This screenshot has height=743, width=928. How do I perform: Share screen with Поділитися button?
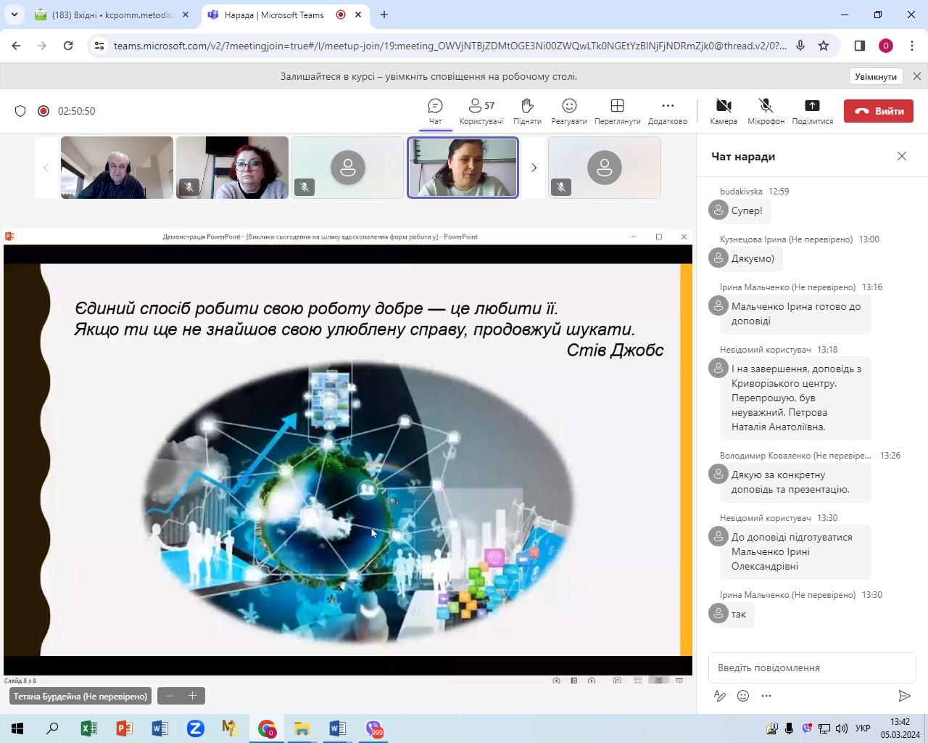coord(812,111)
